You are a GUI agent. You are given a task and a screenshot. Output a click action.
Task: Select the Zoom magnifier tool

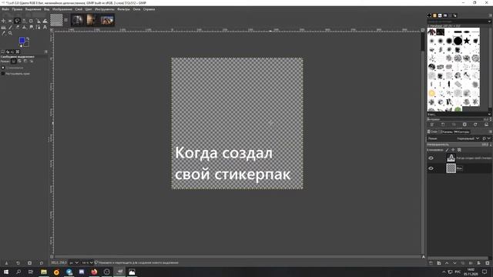tap(10, 33)
